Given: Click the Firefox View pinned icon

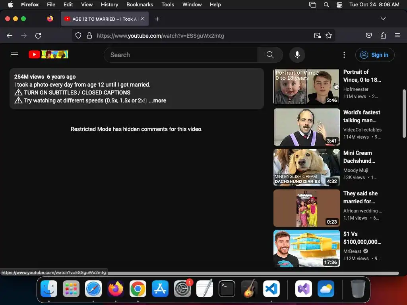Looking at the screenshot, I should pos(50,19).
